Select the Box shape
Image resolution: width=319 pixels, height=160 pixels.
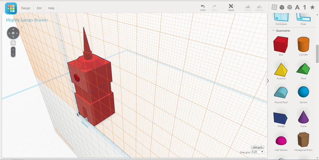pyautogui.click(x=281, y=45)
